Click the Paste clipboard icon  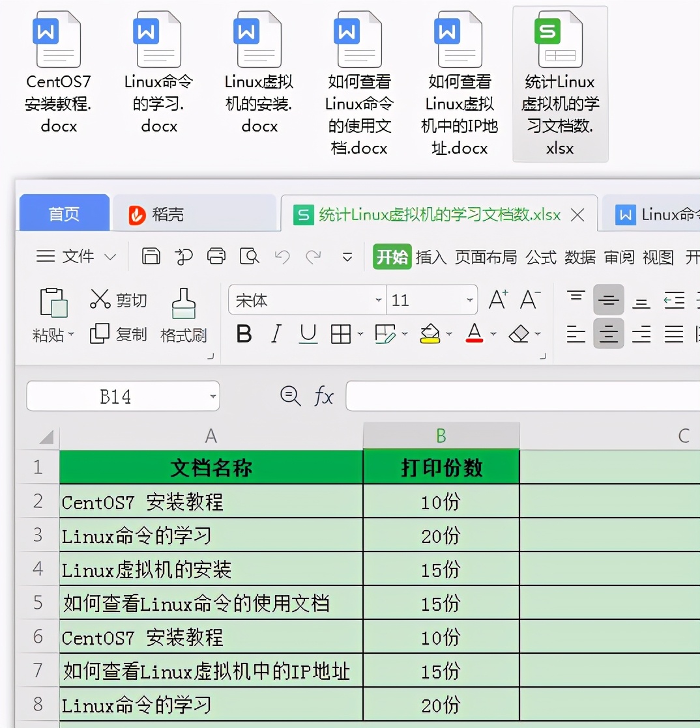click(x=53, y=303)
